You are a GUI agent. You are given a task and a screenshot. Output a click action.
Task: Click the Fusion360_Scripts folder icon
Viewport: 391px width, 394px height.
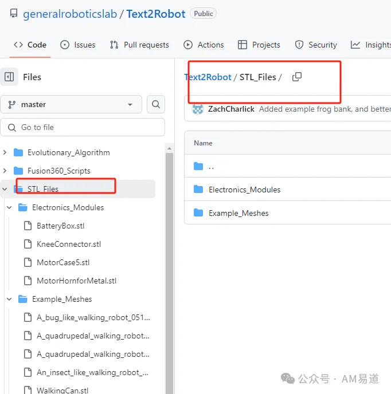pos(18,171)
